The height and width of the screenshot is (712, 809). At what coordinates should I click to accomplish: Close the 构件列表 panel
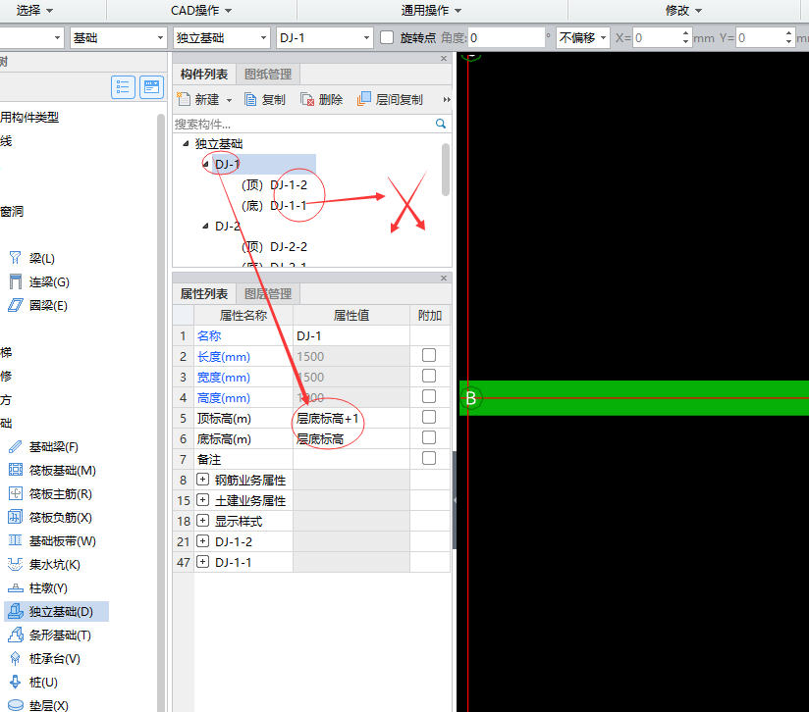tap(444, 59)
